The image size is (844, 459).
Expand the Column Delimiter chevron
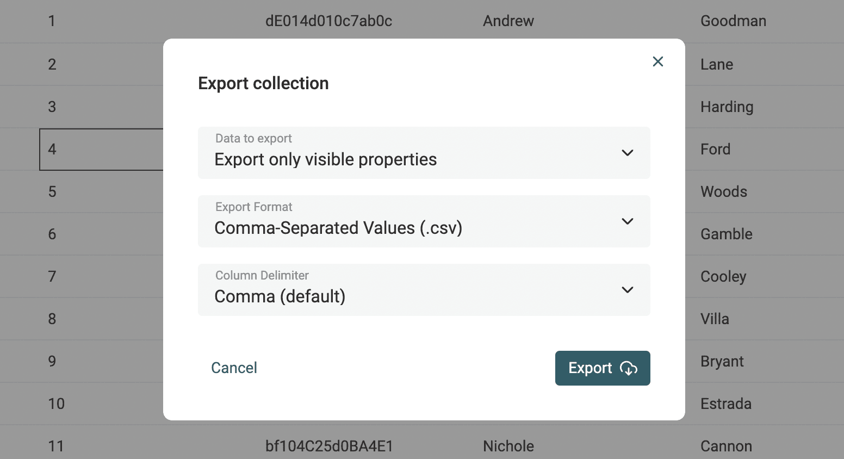pyautogui.click(x=628, y=290)
